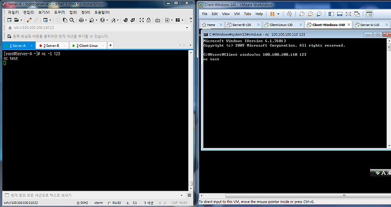Click the Connect plug icon in Xshell toolbar

(x=29, y=20)
